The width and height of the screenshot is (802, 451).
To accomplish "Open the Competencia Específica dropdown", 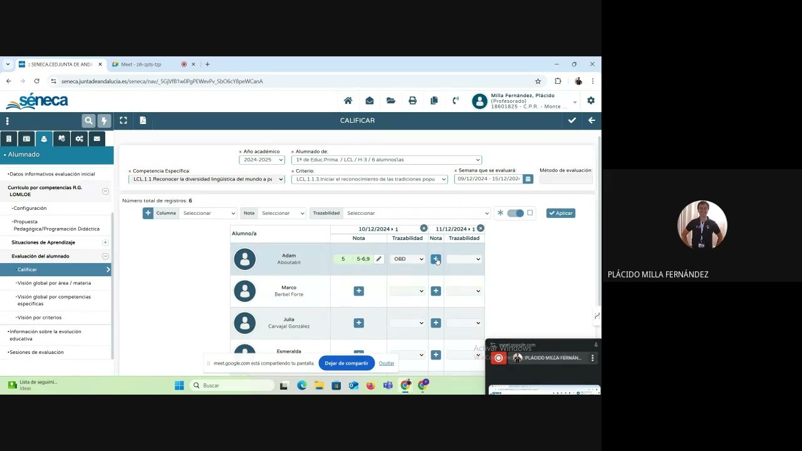I will [x=207, y=179].
